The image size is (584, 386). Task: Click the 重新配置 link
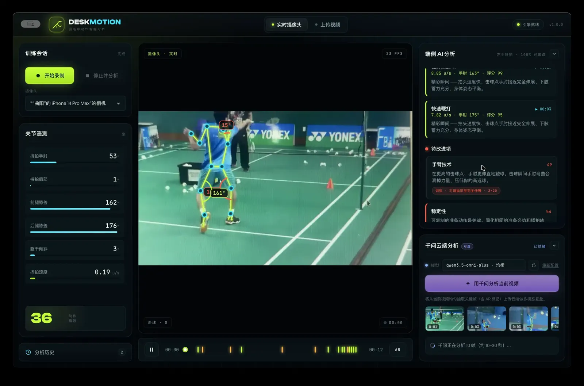pos(550,265)
